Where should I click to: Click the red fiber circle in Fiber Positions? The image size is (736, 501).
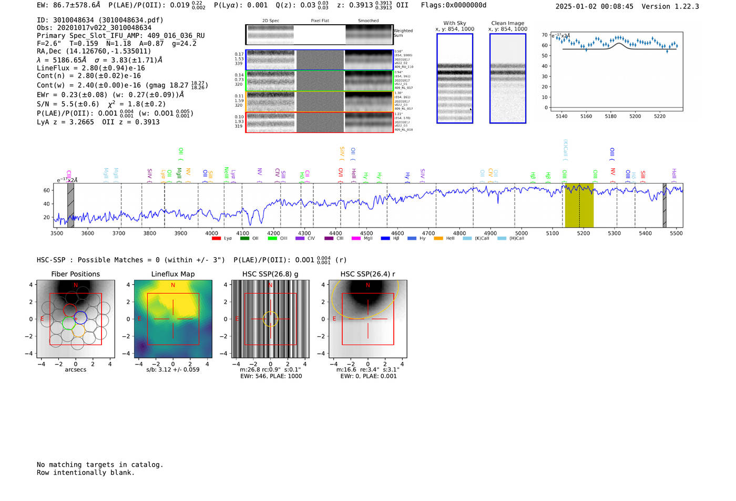pos(70,310)
